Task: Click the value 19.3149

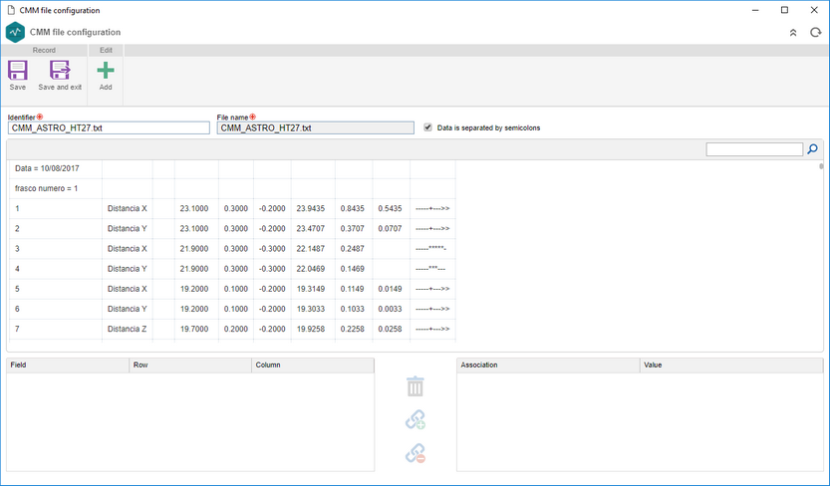Action: (311, 289)
